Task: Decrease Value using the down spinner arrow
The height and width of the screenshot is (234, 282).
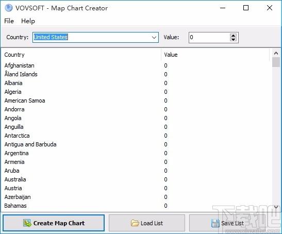Action: 233,39
